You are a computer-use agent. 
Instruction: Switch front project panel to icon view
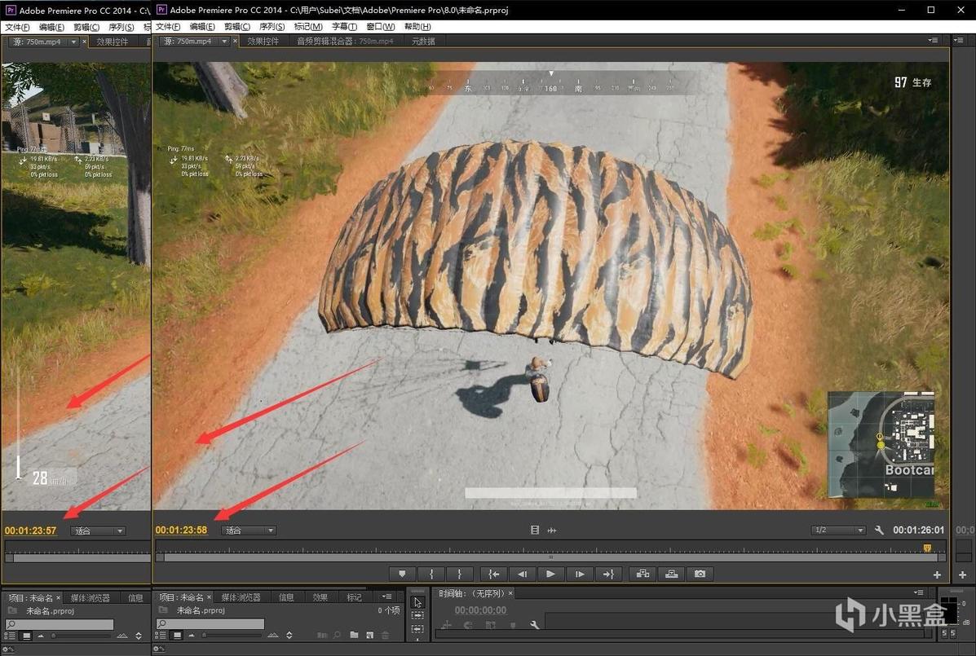pyautogui.click(x=177, y=635)
